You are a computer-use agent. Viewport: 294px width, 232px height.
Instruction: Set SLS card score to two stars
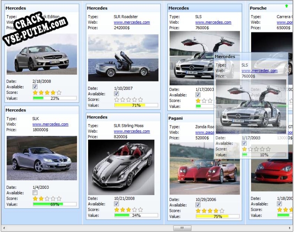(204, 101)
